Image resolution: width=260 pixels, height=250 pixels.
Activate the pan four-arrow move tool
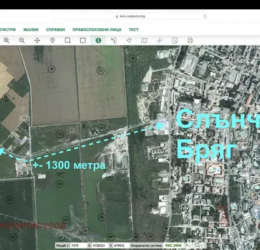tap(37, 40)
